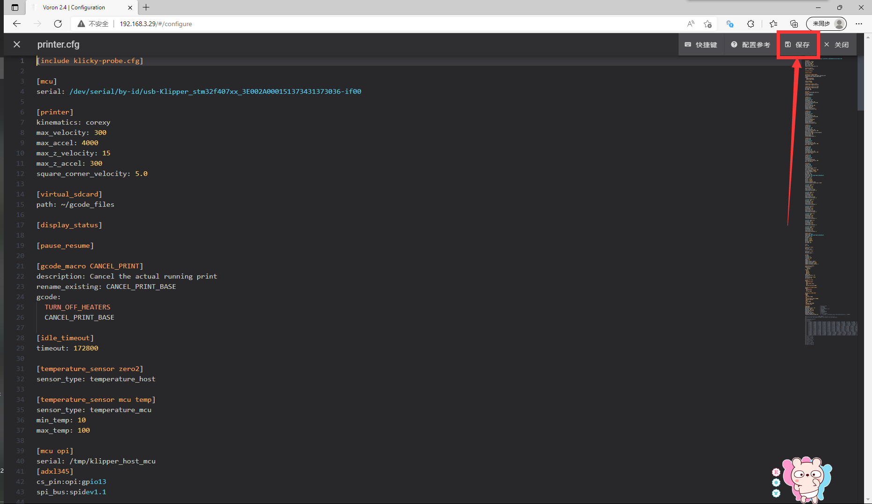Open keyboard shortcuts via the 快捷键 icon
This screenshot has width=872, height=504.
click(x=701, y=44)
